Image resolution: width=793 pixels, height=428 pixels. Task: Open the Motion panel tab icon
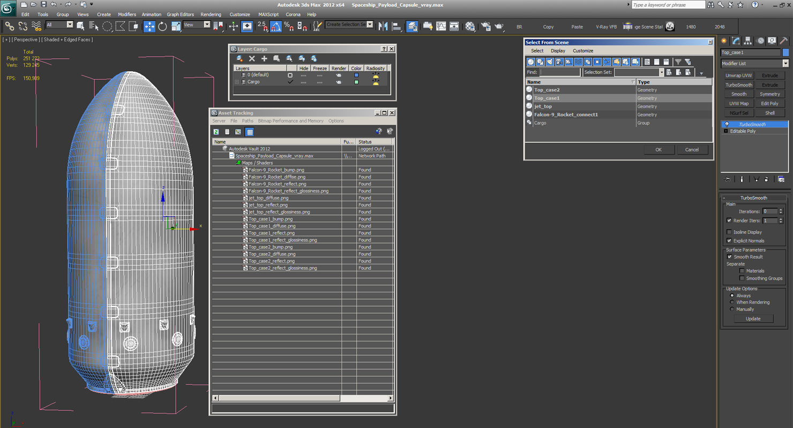coord(760,41)
